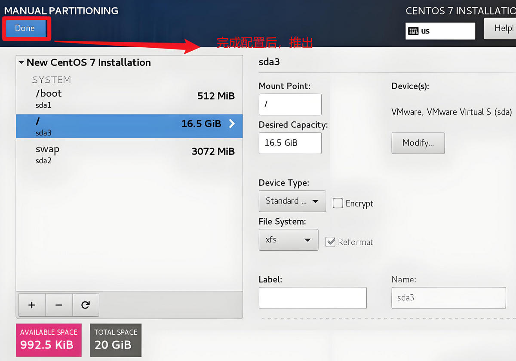This screenshot has width=516, height=361.
Task: Select the swap sda2 partition
Action: pyautogui.click(x=129, y=154)
